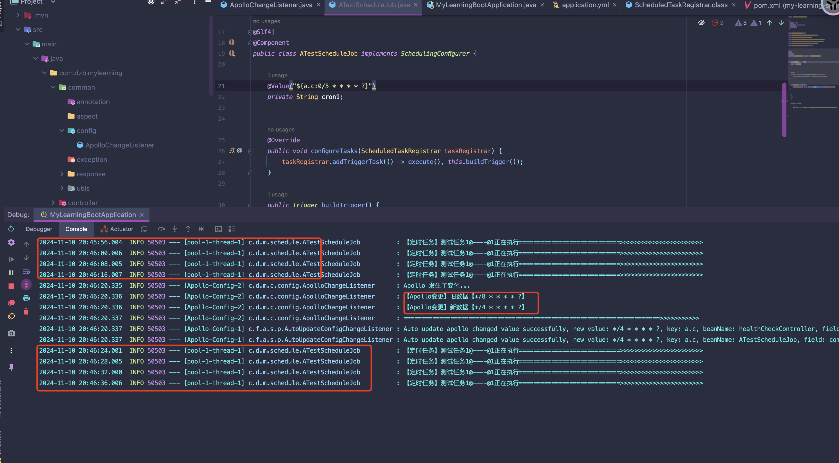The width and height of the screenshot is (839, 463).
Task: Click Step Into debug icon
Action: pyautogui.click(x=174, y=229)
